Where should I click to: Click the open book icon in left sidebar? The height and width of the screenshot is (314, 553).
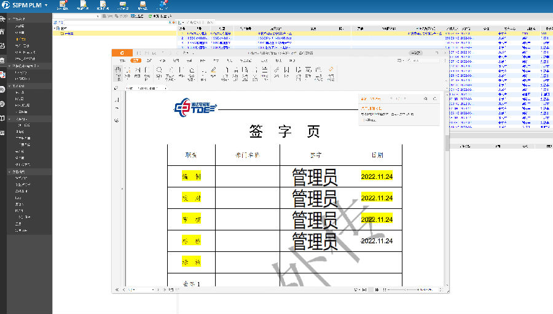3,118
